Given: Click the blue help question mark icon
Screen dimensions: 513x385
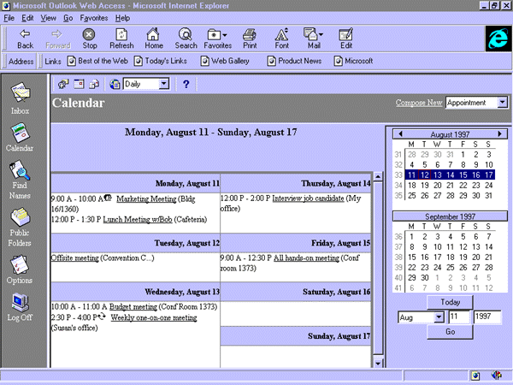Looking at the screenshot, I should (x=186, y=84).
